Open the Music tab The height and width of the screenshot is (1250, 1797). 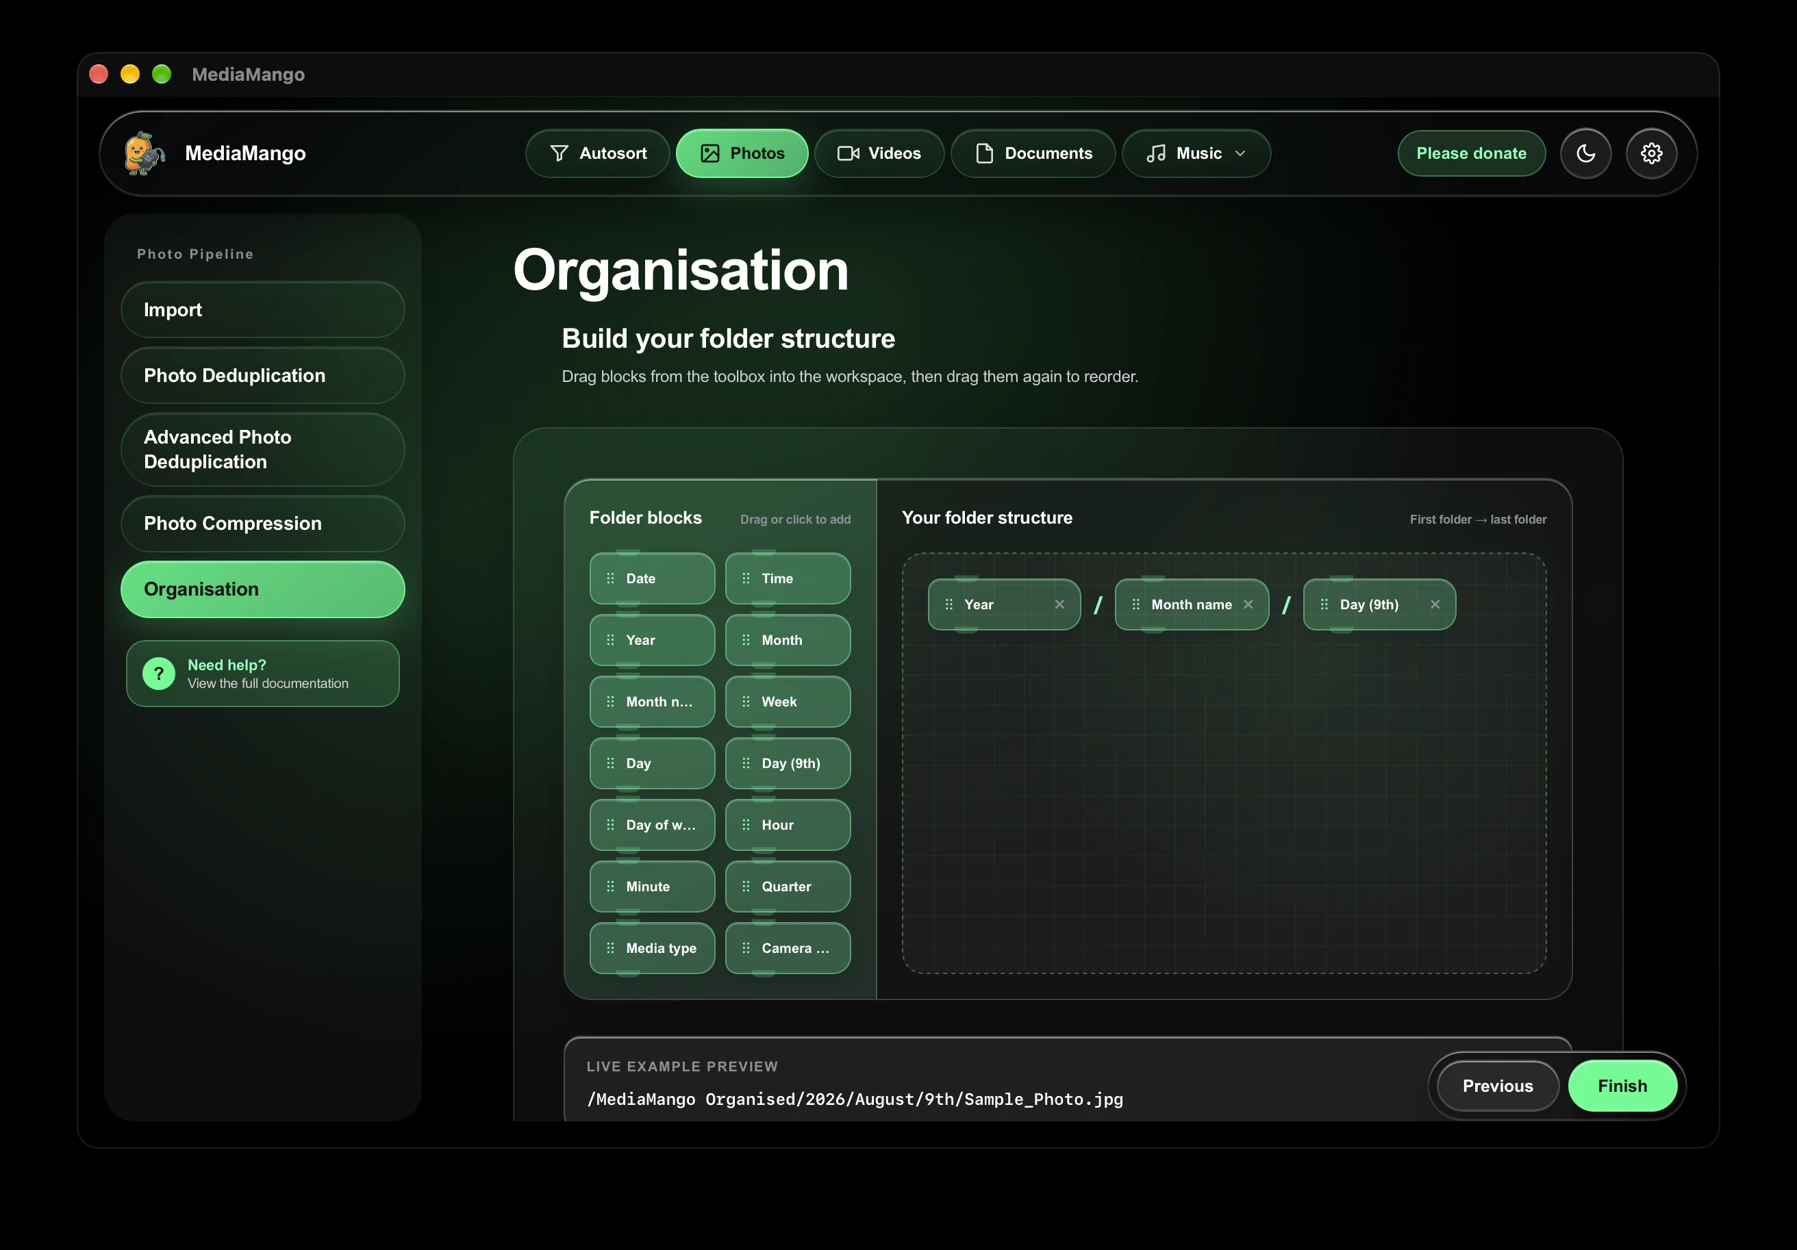[x=1196, y=153]
